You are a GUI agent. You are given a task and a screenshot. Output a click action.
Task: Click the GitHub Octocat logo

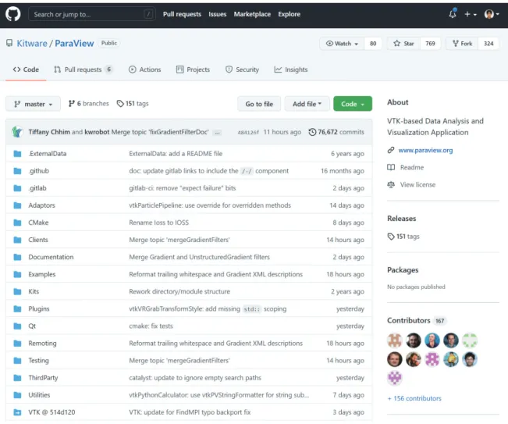tap(13, 14)
